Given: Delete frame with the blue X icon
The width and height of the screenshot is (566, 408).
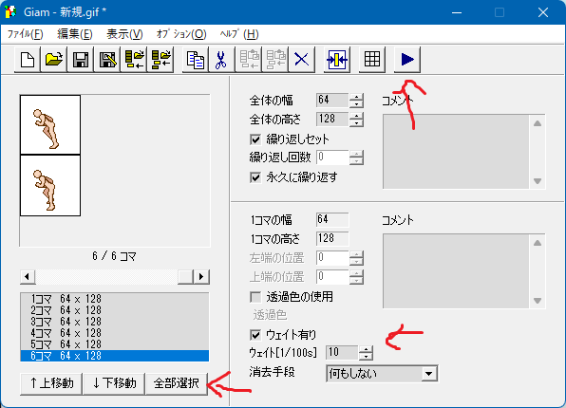Looking at the screenshot, I should (302, 60).
